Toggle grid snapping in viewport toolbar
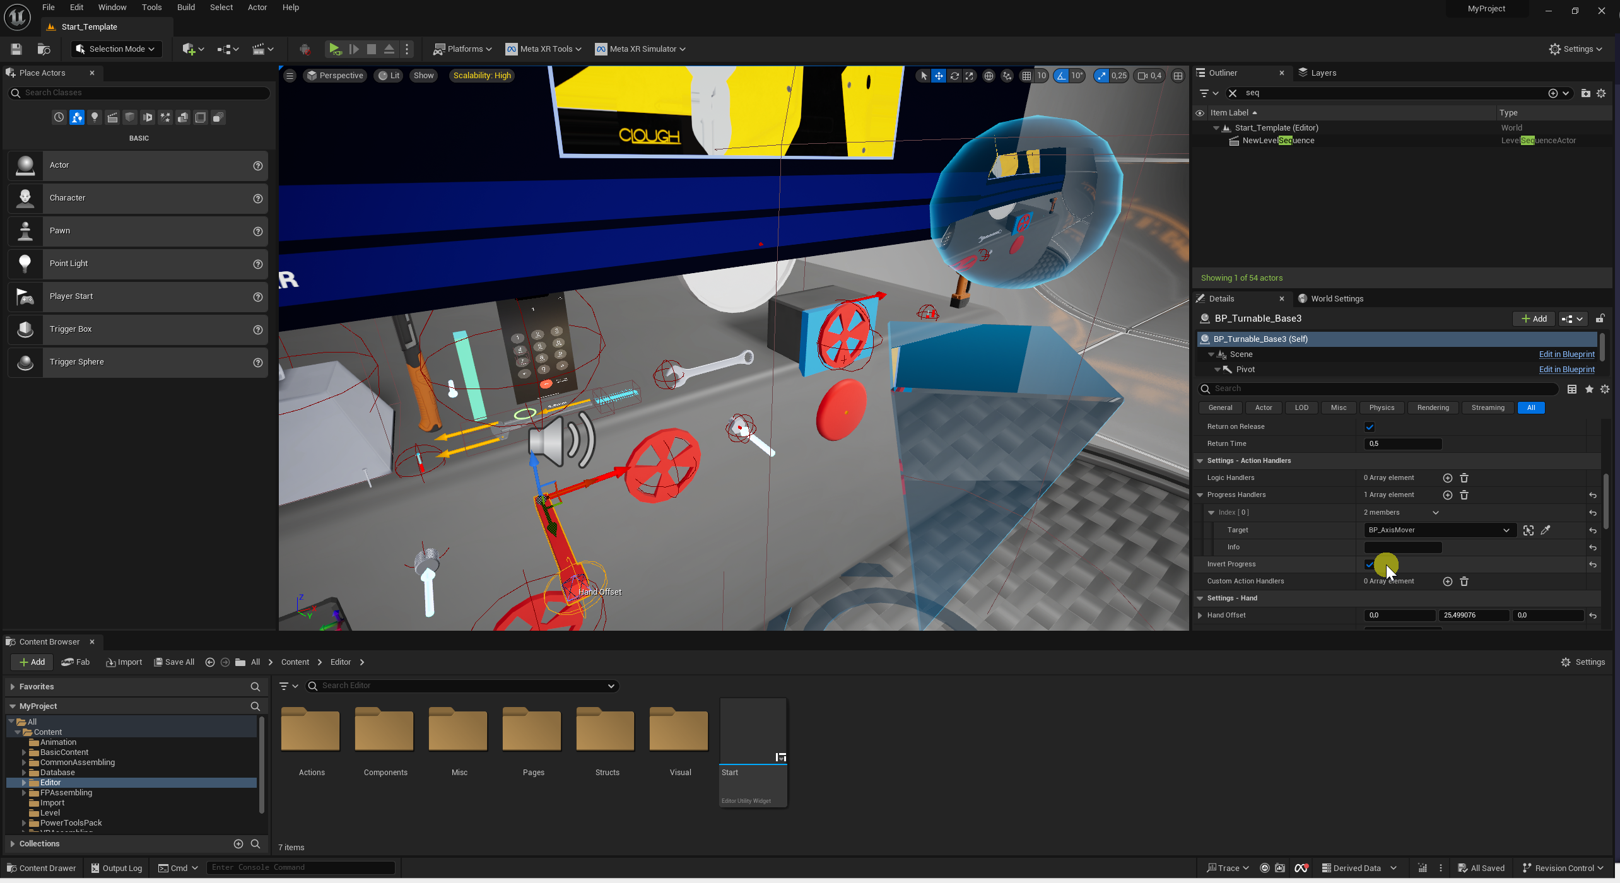Viewport: 1620px width, 883px height. tap(1026, 76)
